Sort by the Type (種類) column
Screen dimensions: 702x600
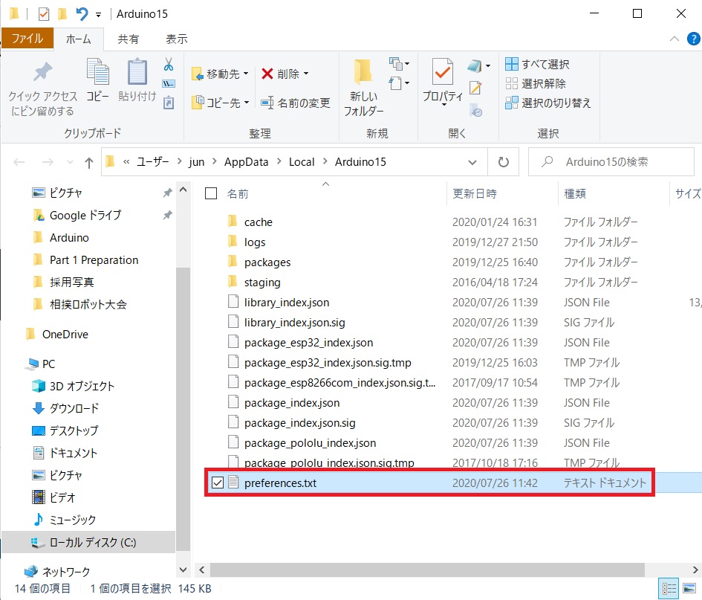tap(575, 193)
